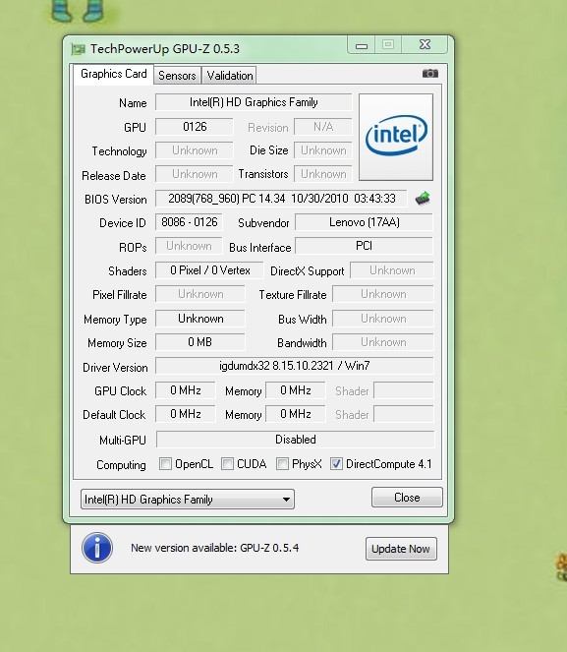This screenshot has width=567, height=652.
Task: Take a screenshot with the camera icon
Action: (x=430, y=74)
